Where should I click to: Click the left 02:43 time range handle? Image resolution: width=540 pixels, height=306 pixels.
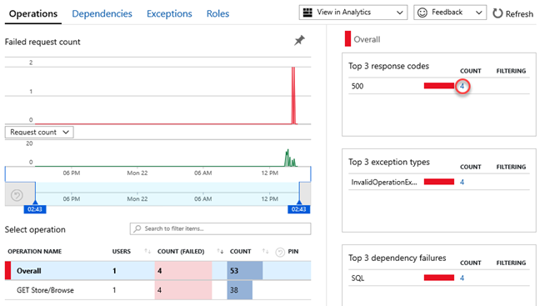[x=35, y=209]
